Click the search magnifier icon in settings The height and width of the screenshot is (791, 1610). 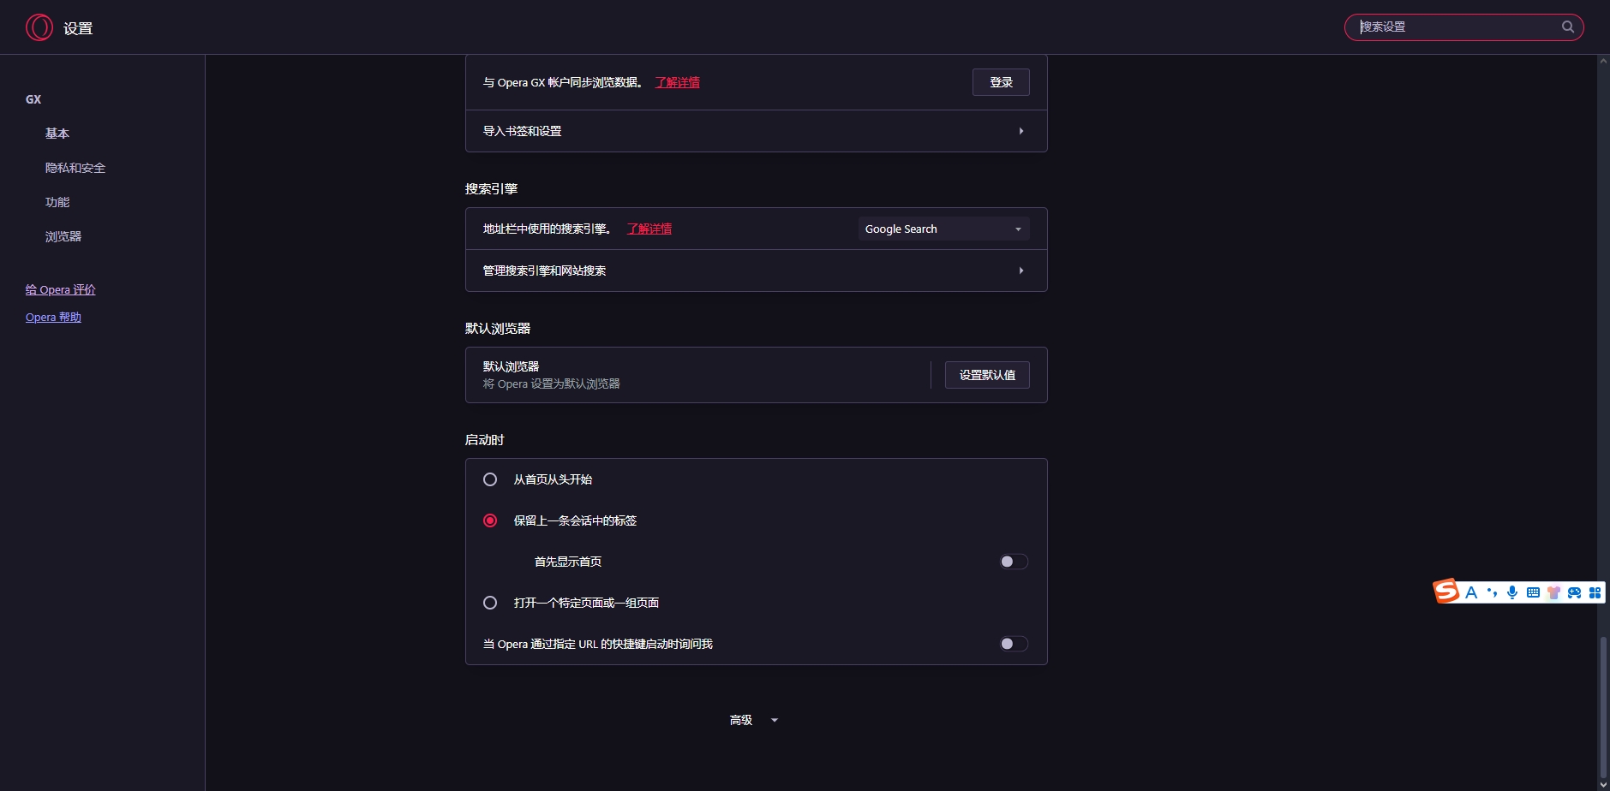tap(1567, 27)
